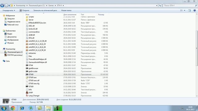Select the Server folder icon
Image resolution: width=198 pixels, height=111 pixels.
(27, 20)
